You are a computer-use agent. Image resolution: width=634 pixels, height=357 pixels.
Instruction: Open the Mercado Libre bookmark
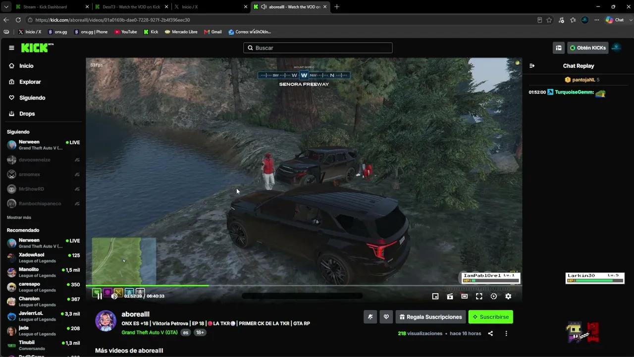(x=181, y=32)
